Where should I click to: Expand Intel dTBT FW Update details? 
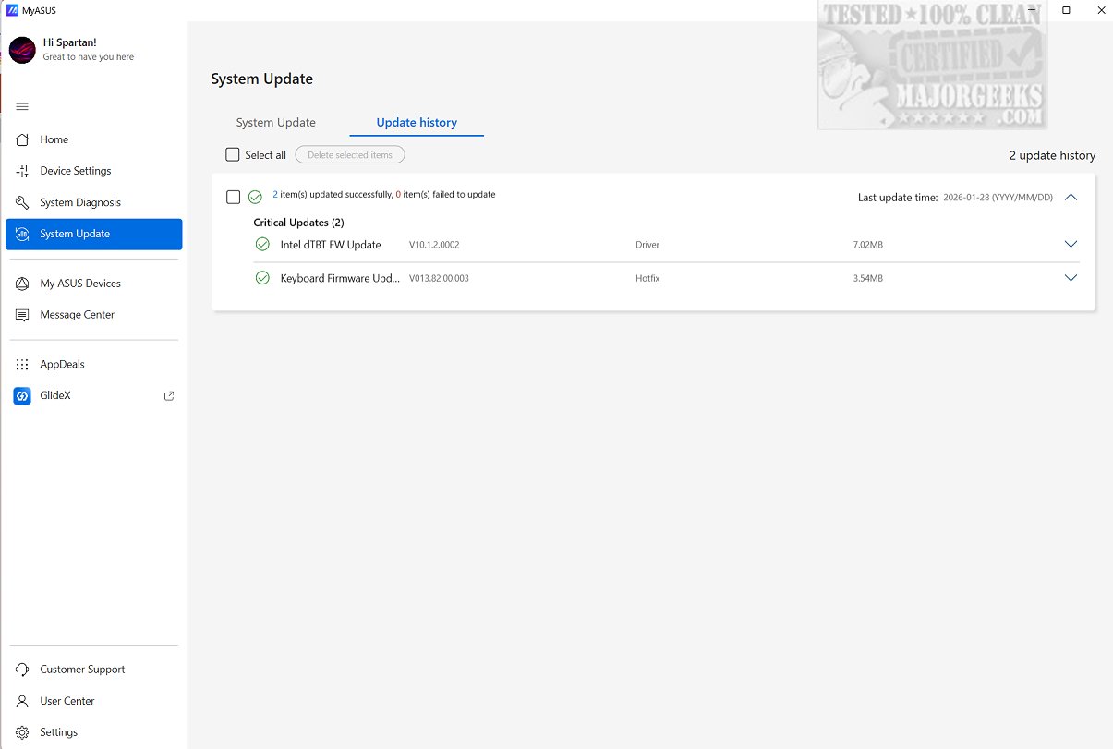(1071, 245)
